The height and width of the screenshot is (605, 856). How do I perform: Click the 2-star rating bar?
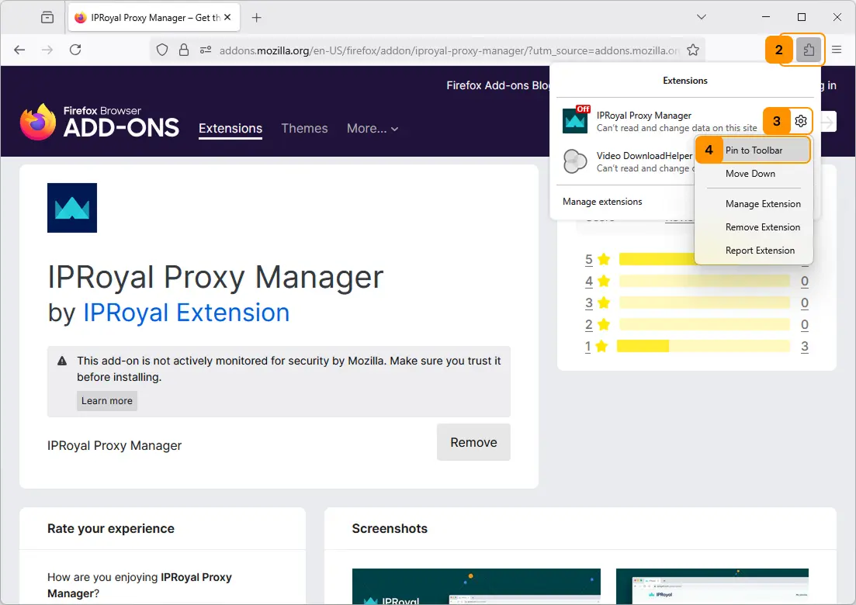pos(704,325)
